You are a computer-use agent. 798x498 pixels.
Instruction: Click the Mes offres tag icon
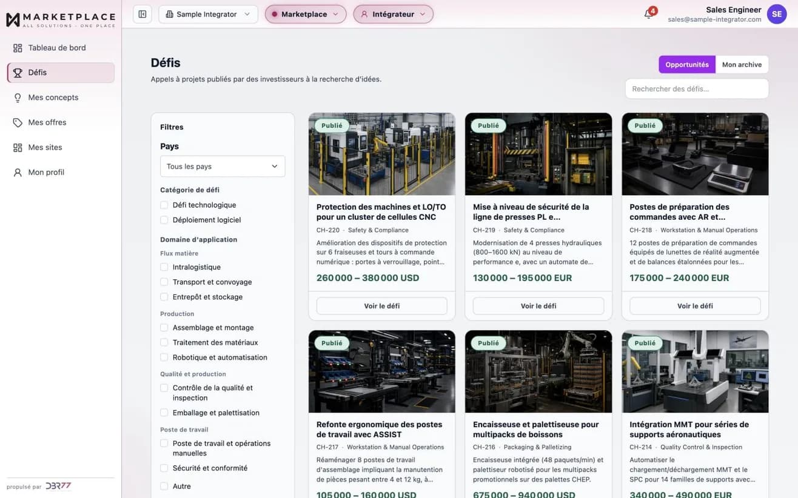click(18, 122)
